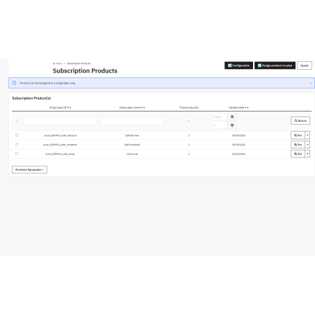Click the Update date 'to' date field
This screenshot has height=315, width=315.
(x=220, y=125)
